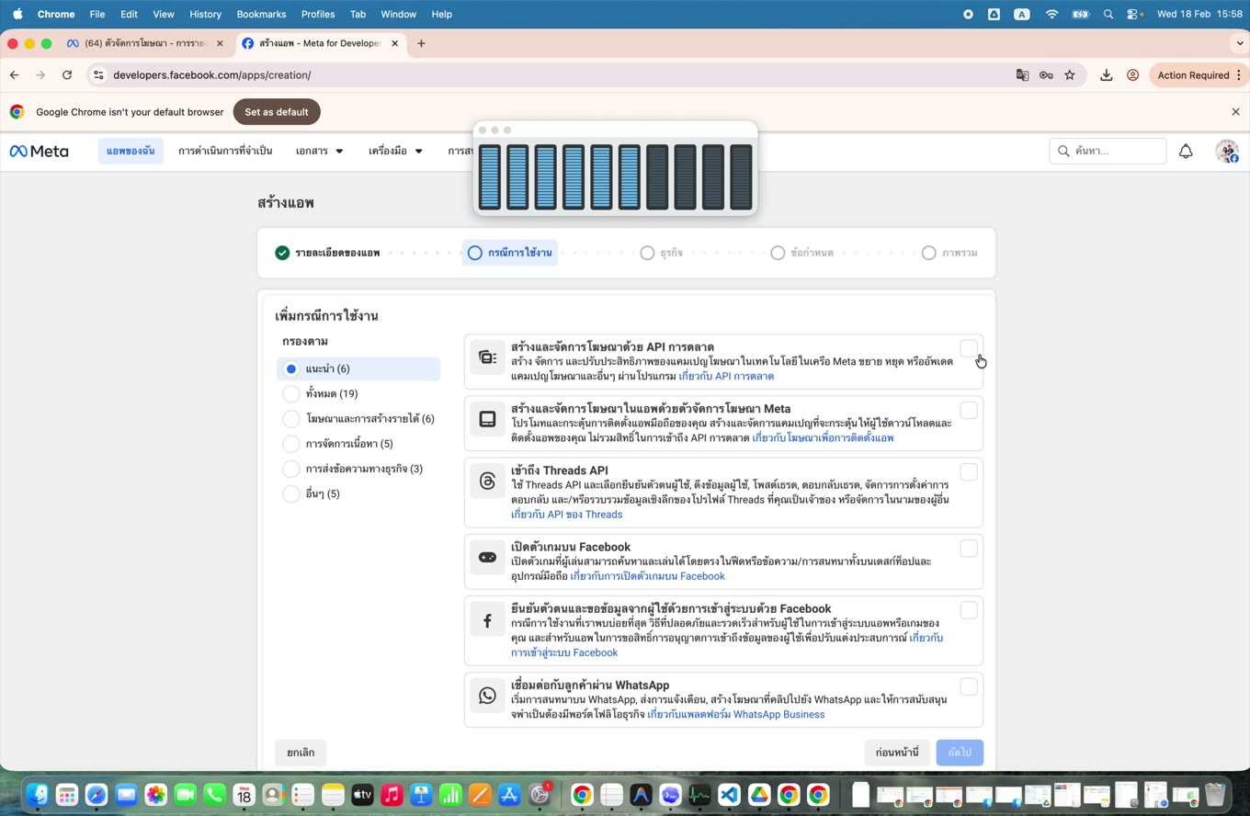Click the WhatsApp logo icon
1250x816 pixels.
coord(487,695)
